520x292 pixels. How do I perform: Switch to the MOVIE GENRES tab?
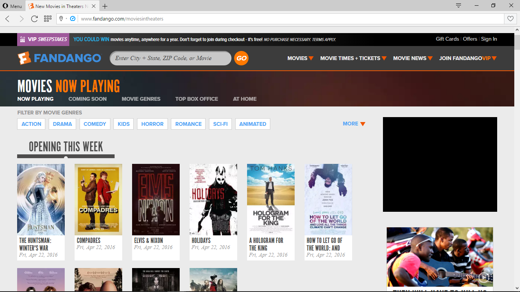141,99
